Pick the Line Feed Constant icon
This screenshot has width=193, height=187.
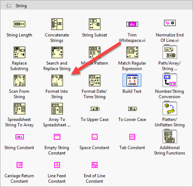(57, 165)
